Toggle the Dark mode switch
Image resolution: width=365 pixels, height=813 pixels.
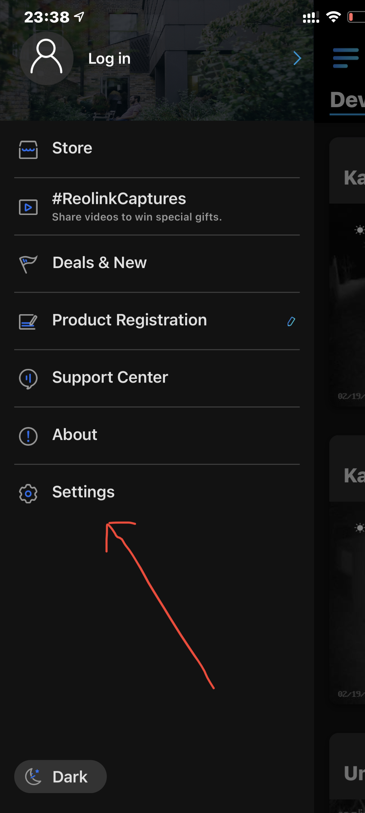pyautogui.click(x=60, y=776)
